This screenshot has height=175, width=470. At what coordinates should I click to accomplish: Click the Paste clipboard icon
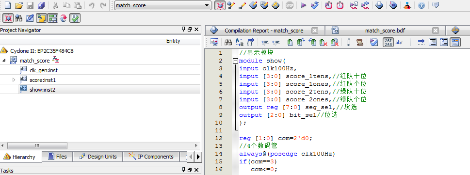78,5
